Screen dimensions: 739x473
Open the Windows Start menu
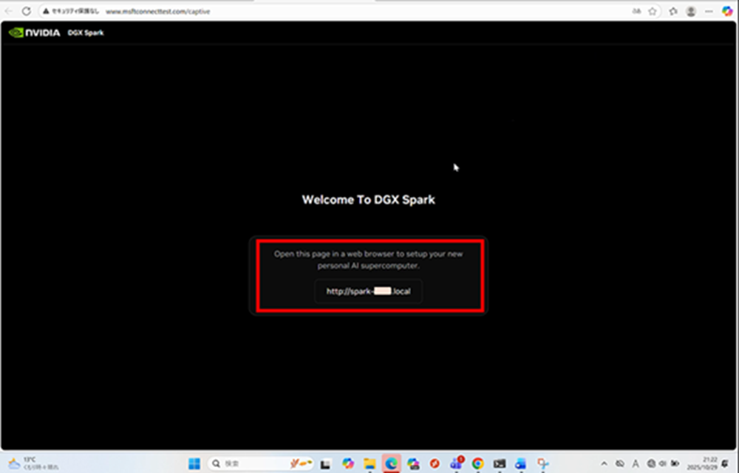pyautogui.click(x=194, y=463)
